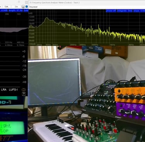The image size is (145, 142).
Task: Click the 'slope' control in the analyzer
Action: [139, 11]
